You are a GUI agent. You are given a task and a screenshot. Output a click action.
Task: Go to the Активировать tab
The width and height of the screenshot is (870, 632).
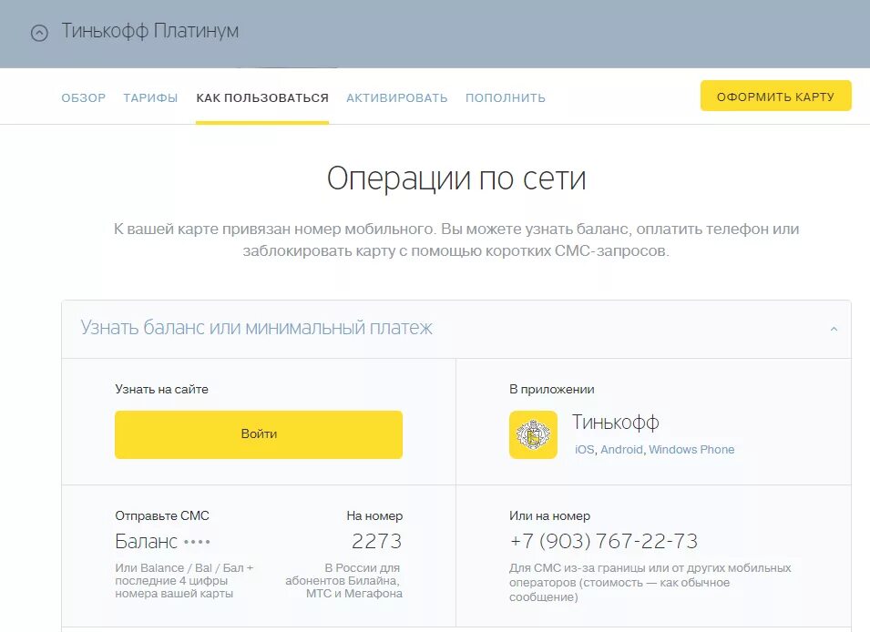(396, 98)
